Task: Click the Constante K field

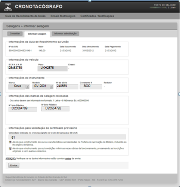Action: [91, 87]
